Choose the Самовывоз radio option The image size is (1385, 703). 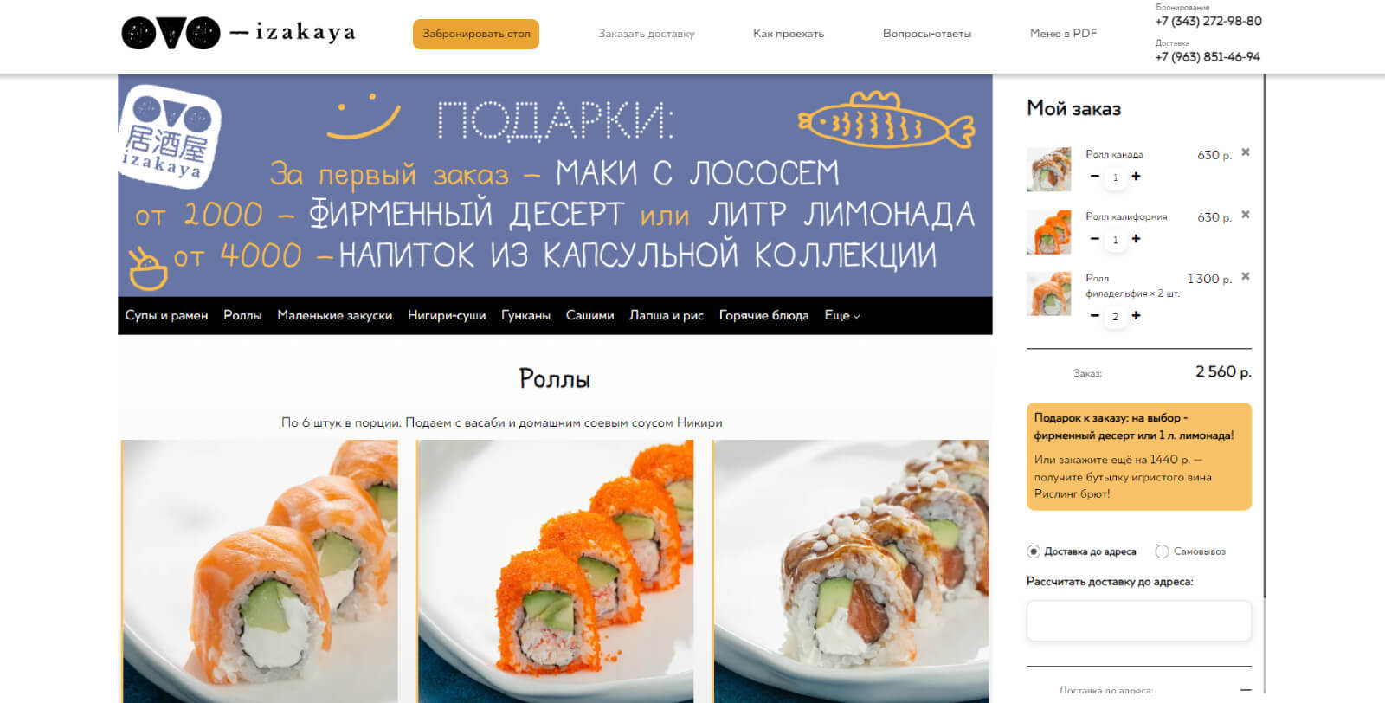(1163, 551)
